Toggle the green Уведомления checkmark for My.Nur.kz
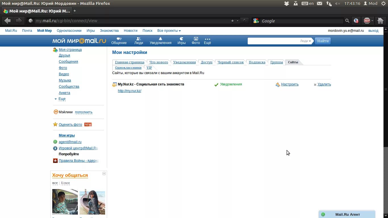 click(216, 85)
